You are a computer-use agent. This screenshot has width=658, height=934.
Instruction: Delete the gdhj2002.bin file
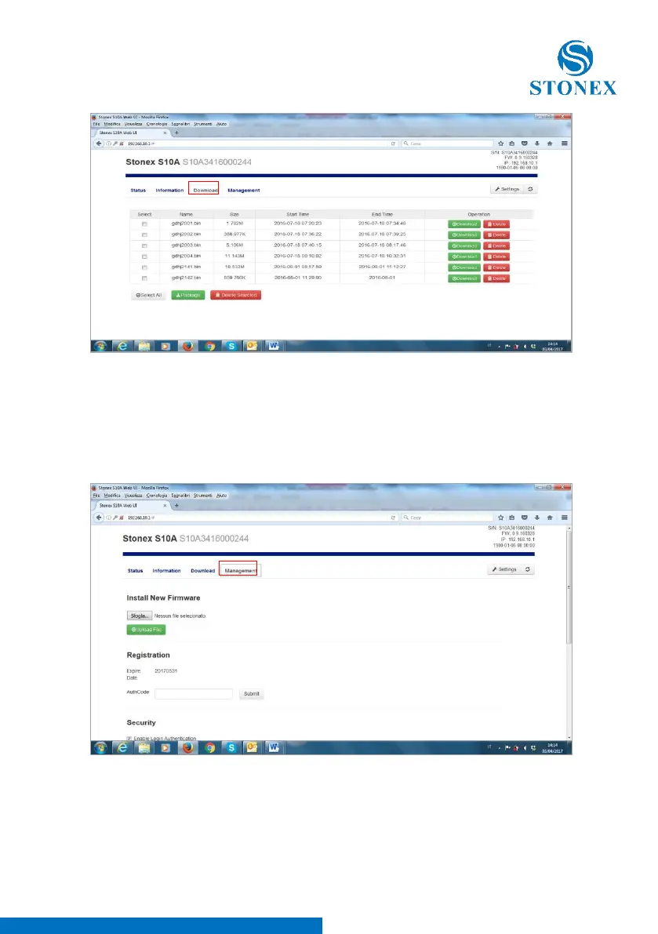click(x=496, y=234)
